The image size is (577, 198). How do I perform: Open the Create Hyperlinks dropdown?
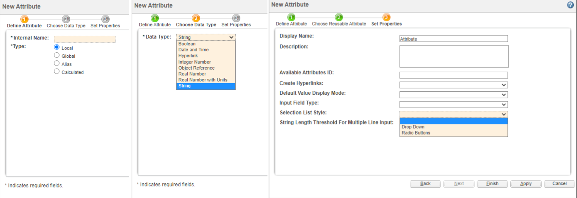coord(453,85)
